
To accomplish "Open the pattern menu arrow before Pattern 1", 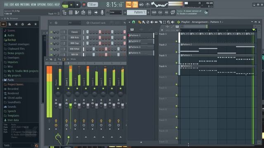I will [125, 12].
